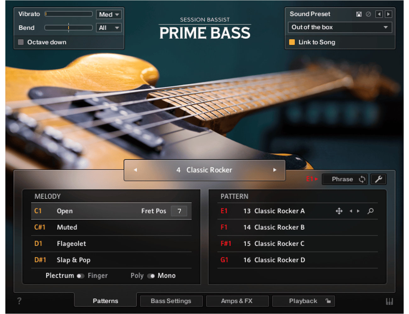Click the Poly label
Image resolution: width=409 pixels, height=314 pixels.
(x=137, y=276)
